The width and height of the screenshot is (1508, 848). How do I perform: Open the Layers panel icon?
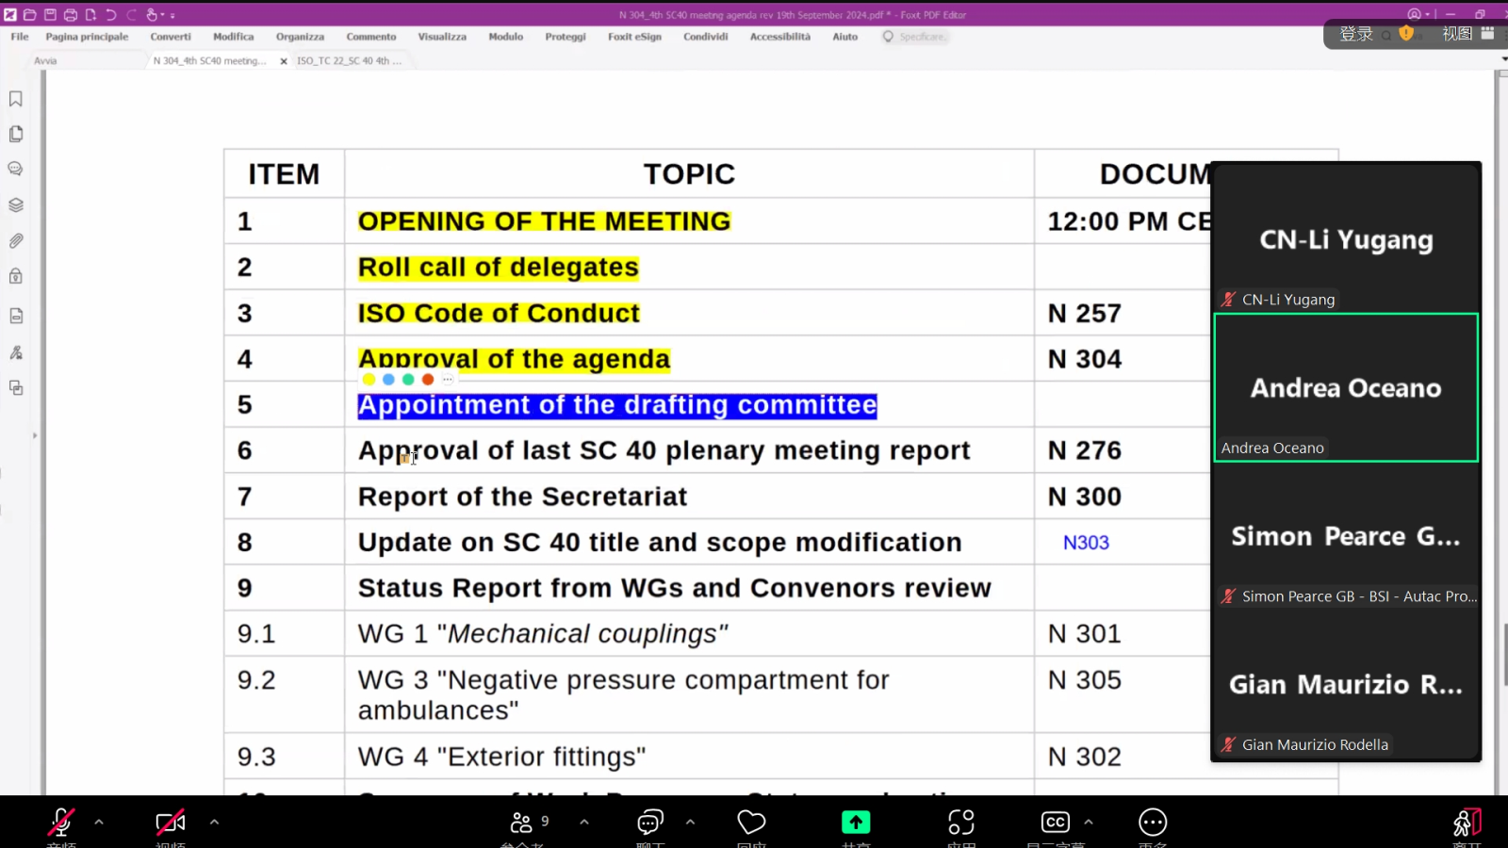[16, 205]
